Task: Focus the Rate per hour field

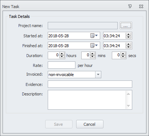Action: (62, 65)
